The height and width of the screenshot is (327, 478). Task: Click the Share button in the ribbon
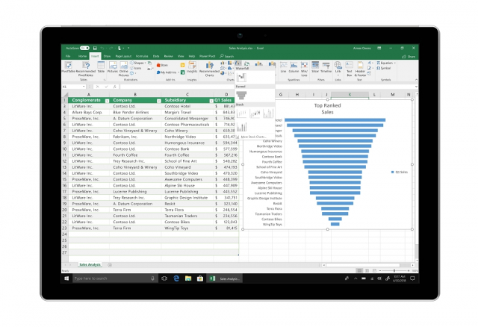[x=410, y=56]
